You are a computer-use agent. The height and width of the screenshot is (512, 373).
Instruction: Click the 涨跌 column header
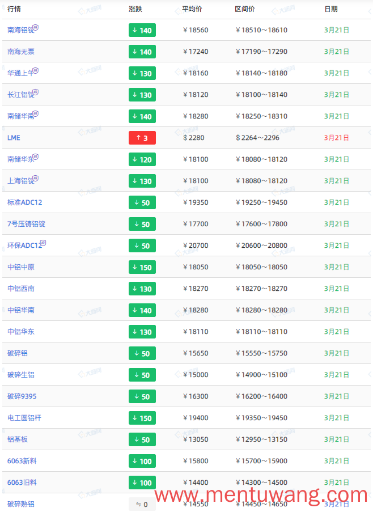135,9
